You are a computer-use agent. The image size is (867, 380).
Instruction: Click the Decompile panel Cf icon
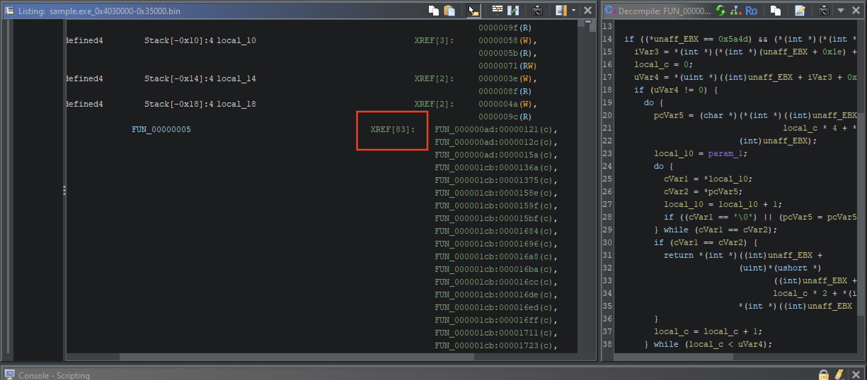pyautogui.click(x=610, y=11)
